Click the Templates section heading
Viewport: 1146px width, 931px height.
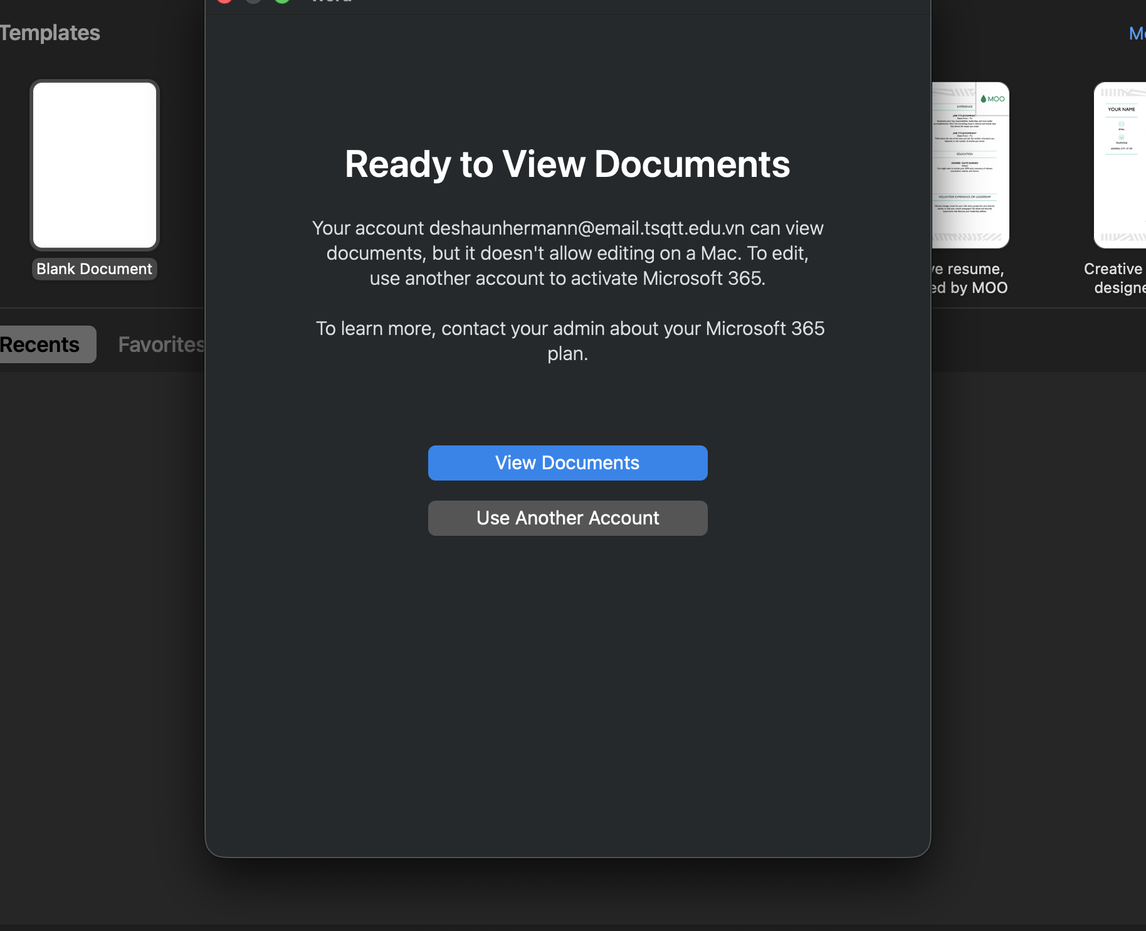pyautogui.click(x=50, y=33)
